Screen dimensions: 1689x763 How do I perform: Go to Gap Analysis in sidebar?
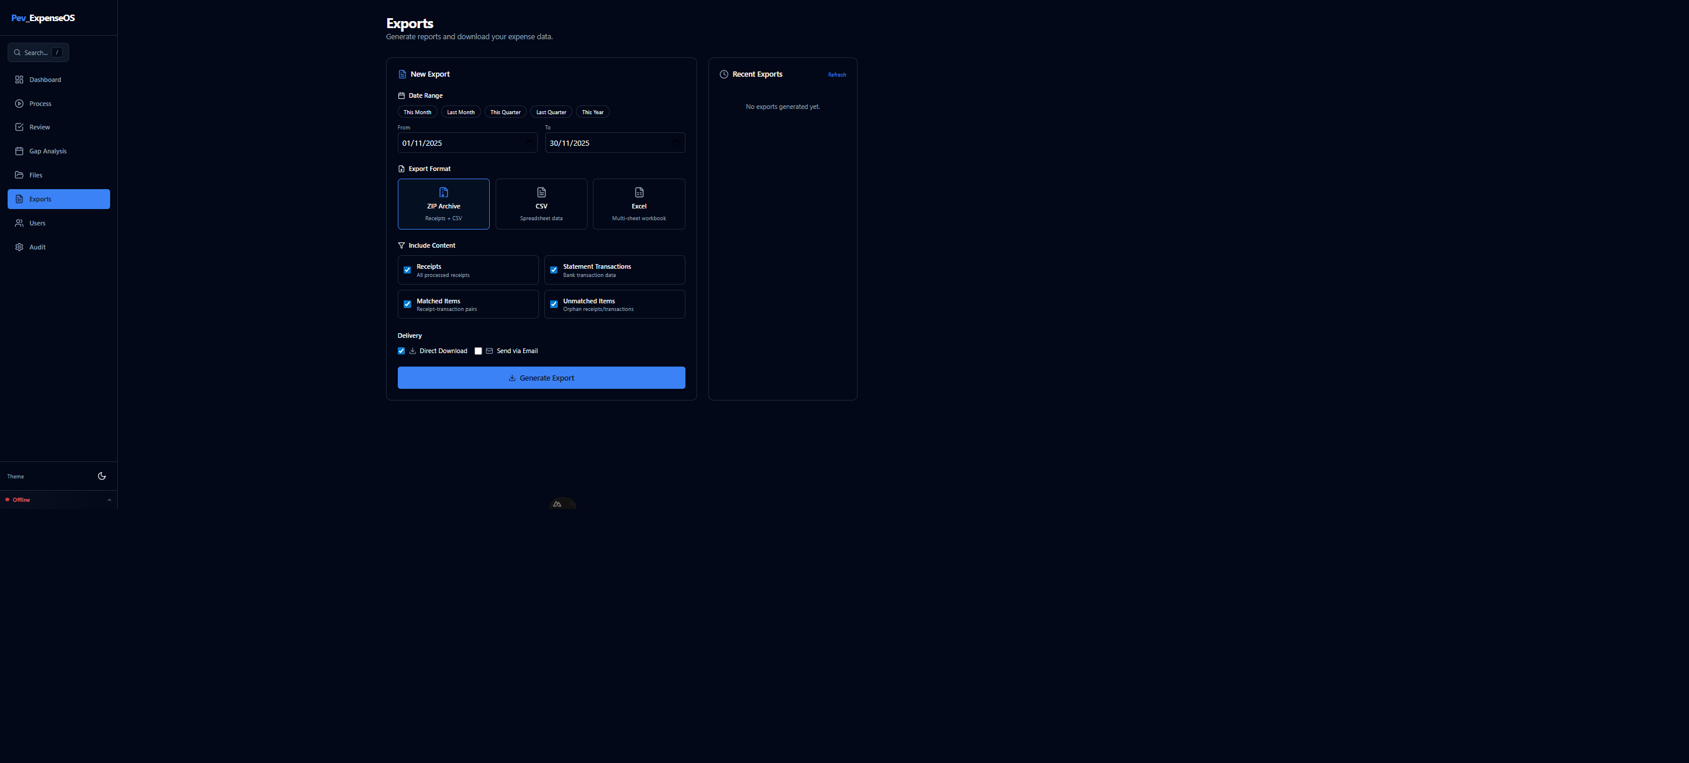[48, 152]
